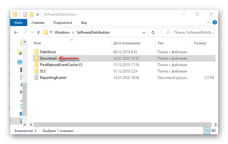Open the recent locations dropdown
Screen dimensions: 228x144
(32, 32)
